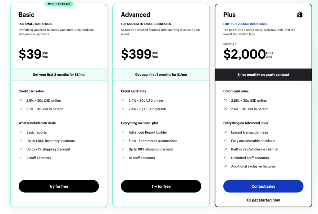Viewport: 318px width, 214px height.
Task: Start Advanced plan with Try for free
Action: coord(161,186)
